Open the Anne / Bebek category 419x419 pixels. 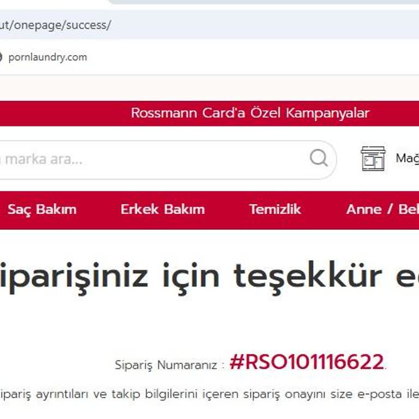click(x=382, y=209)
